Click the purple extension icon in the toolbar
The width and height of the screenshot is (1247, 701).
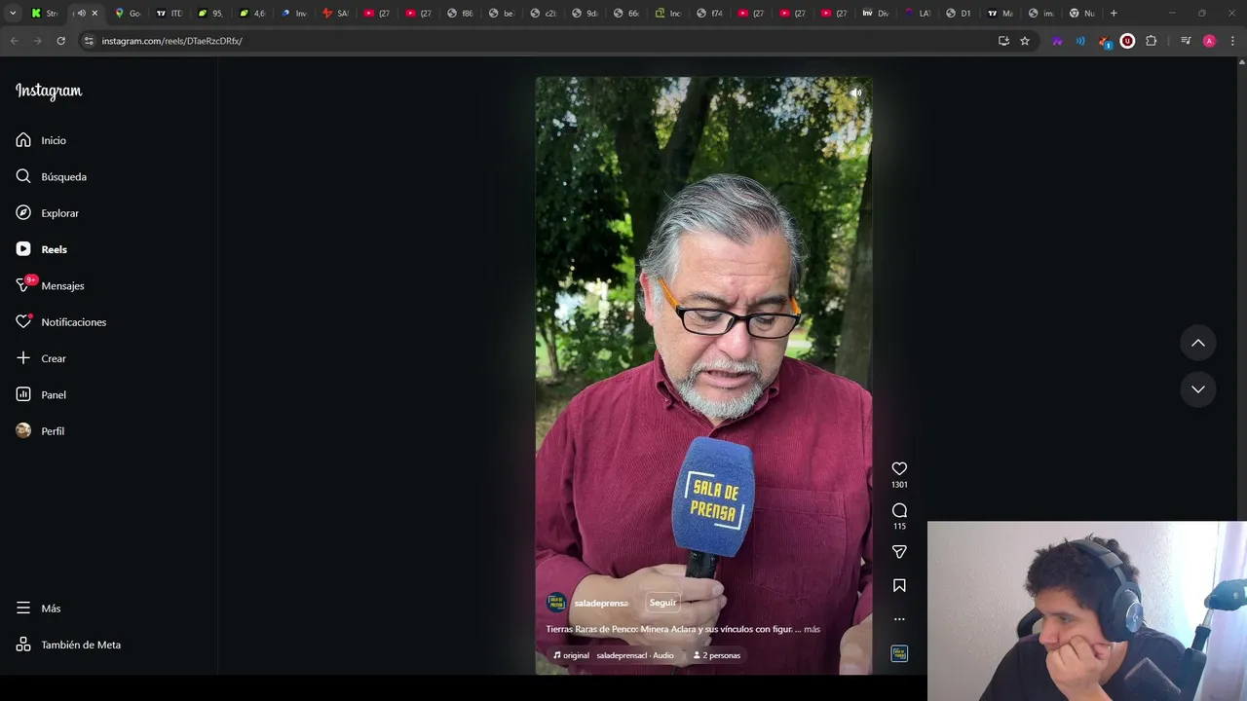click(1057, 41)
